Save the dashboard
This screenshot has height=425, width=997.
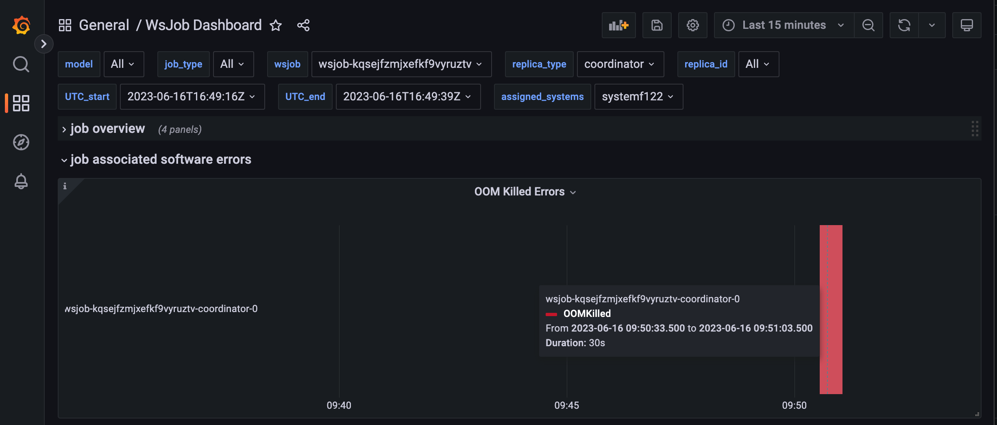pyautogui.click(x=657, y=25)
